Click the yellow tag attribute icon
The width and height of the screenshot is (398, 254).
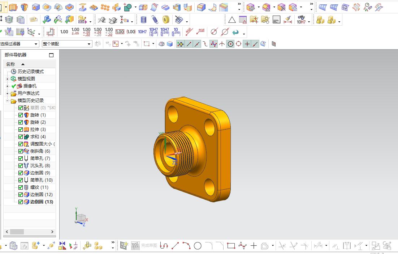33,20
